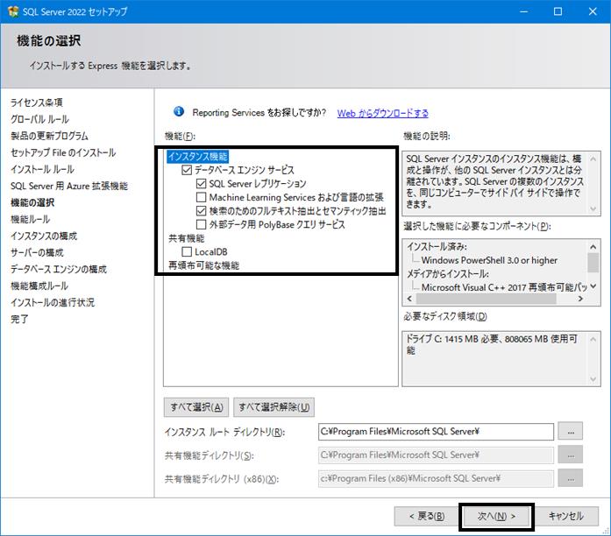Click the blue information icon beside Reporting Services
The height and width of the screenshot is (536, 611).
179,112
